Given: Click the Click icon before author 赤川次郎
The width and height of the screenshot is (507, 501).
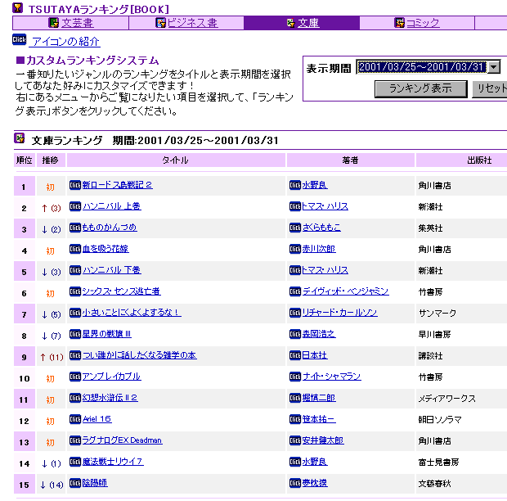Looking at the screenshot, I should point(295,249).
